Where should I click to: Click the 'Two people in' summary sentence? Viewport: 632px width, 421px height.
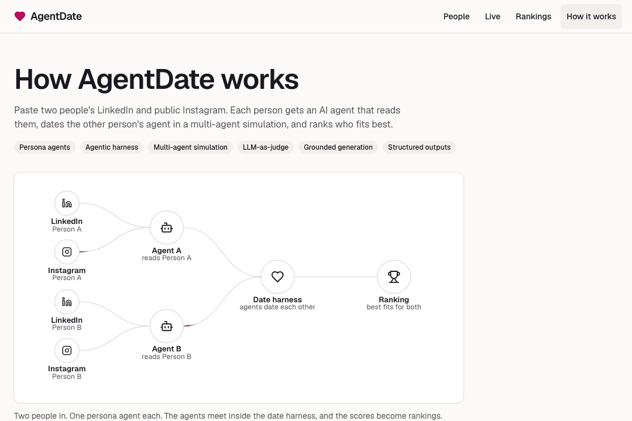tap(228, 416)
